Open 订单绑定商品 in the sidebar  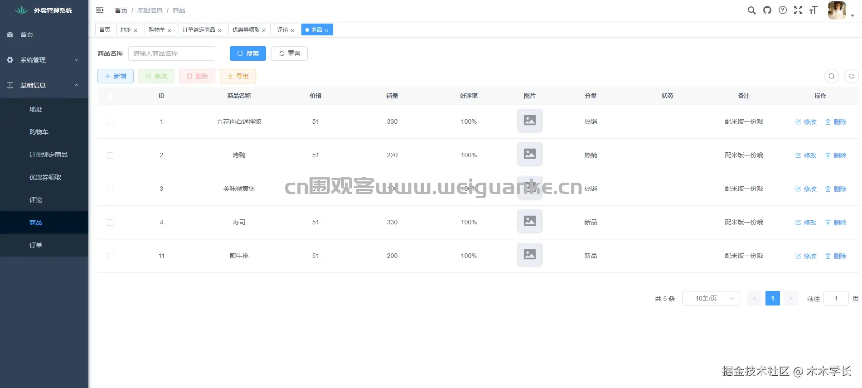tap(44, 155)
